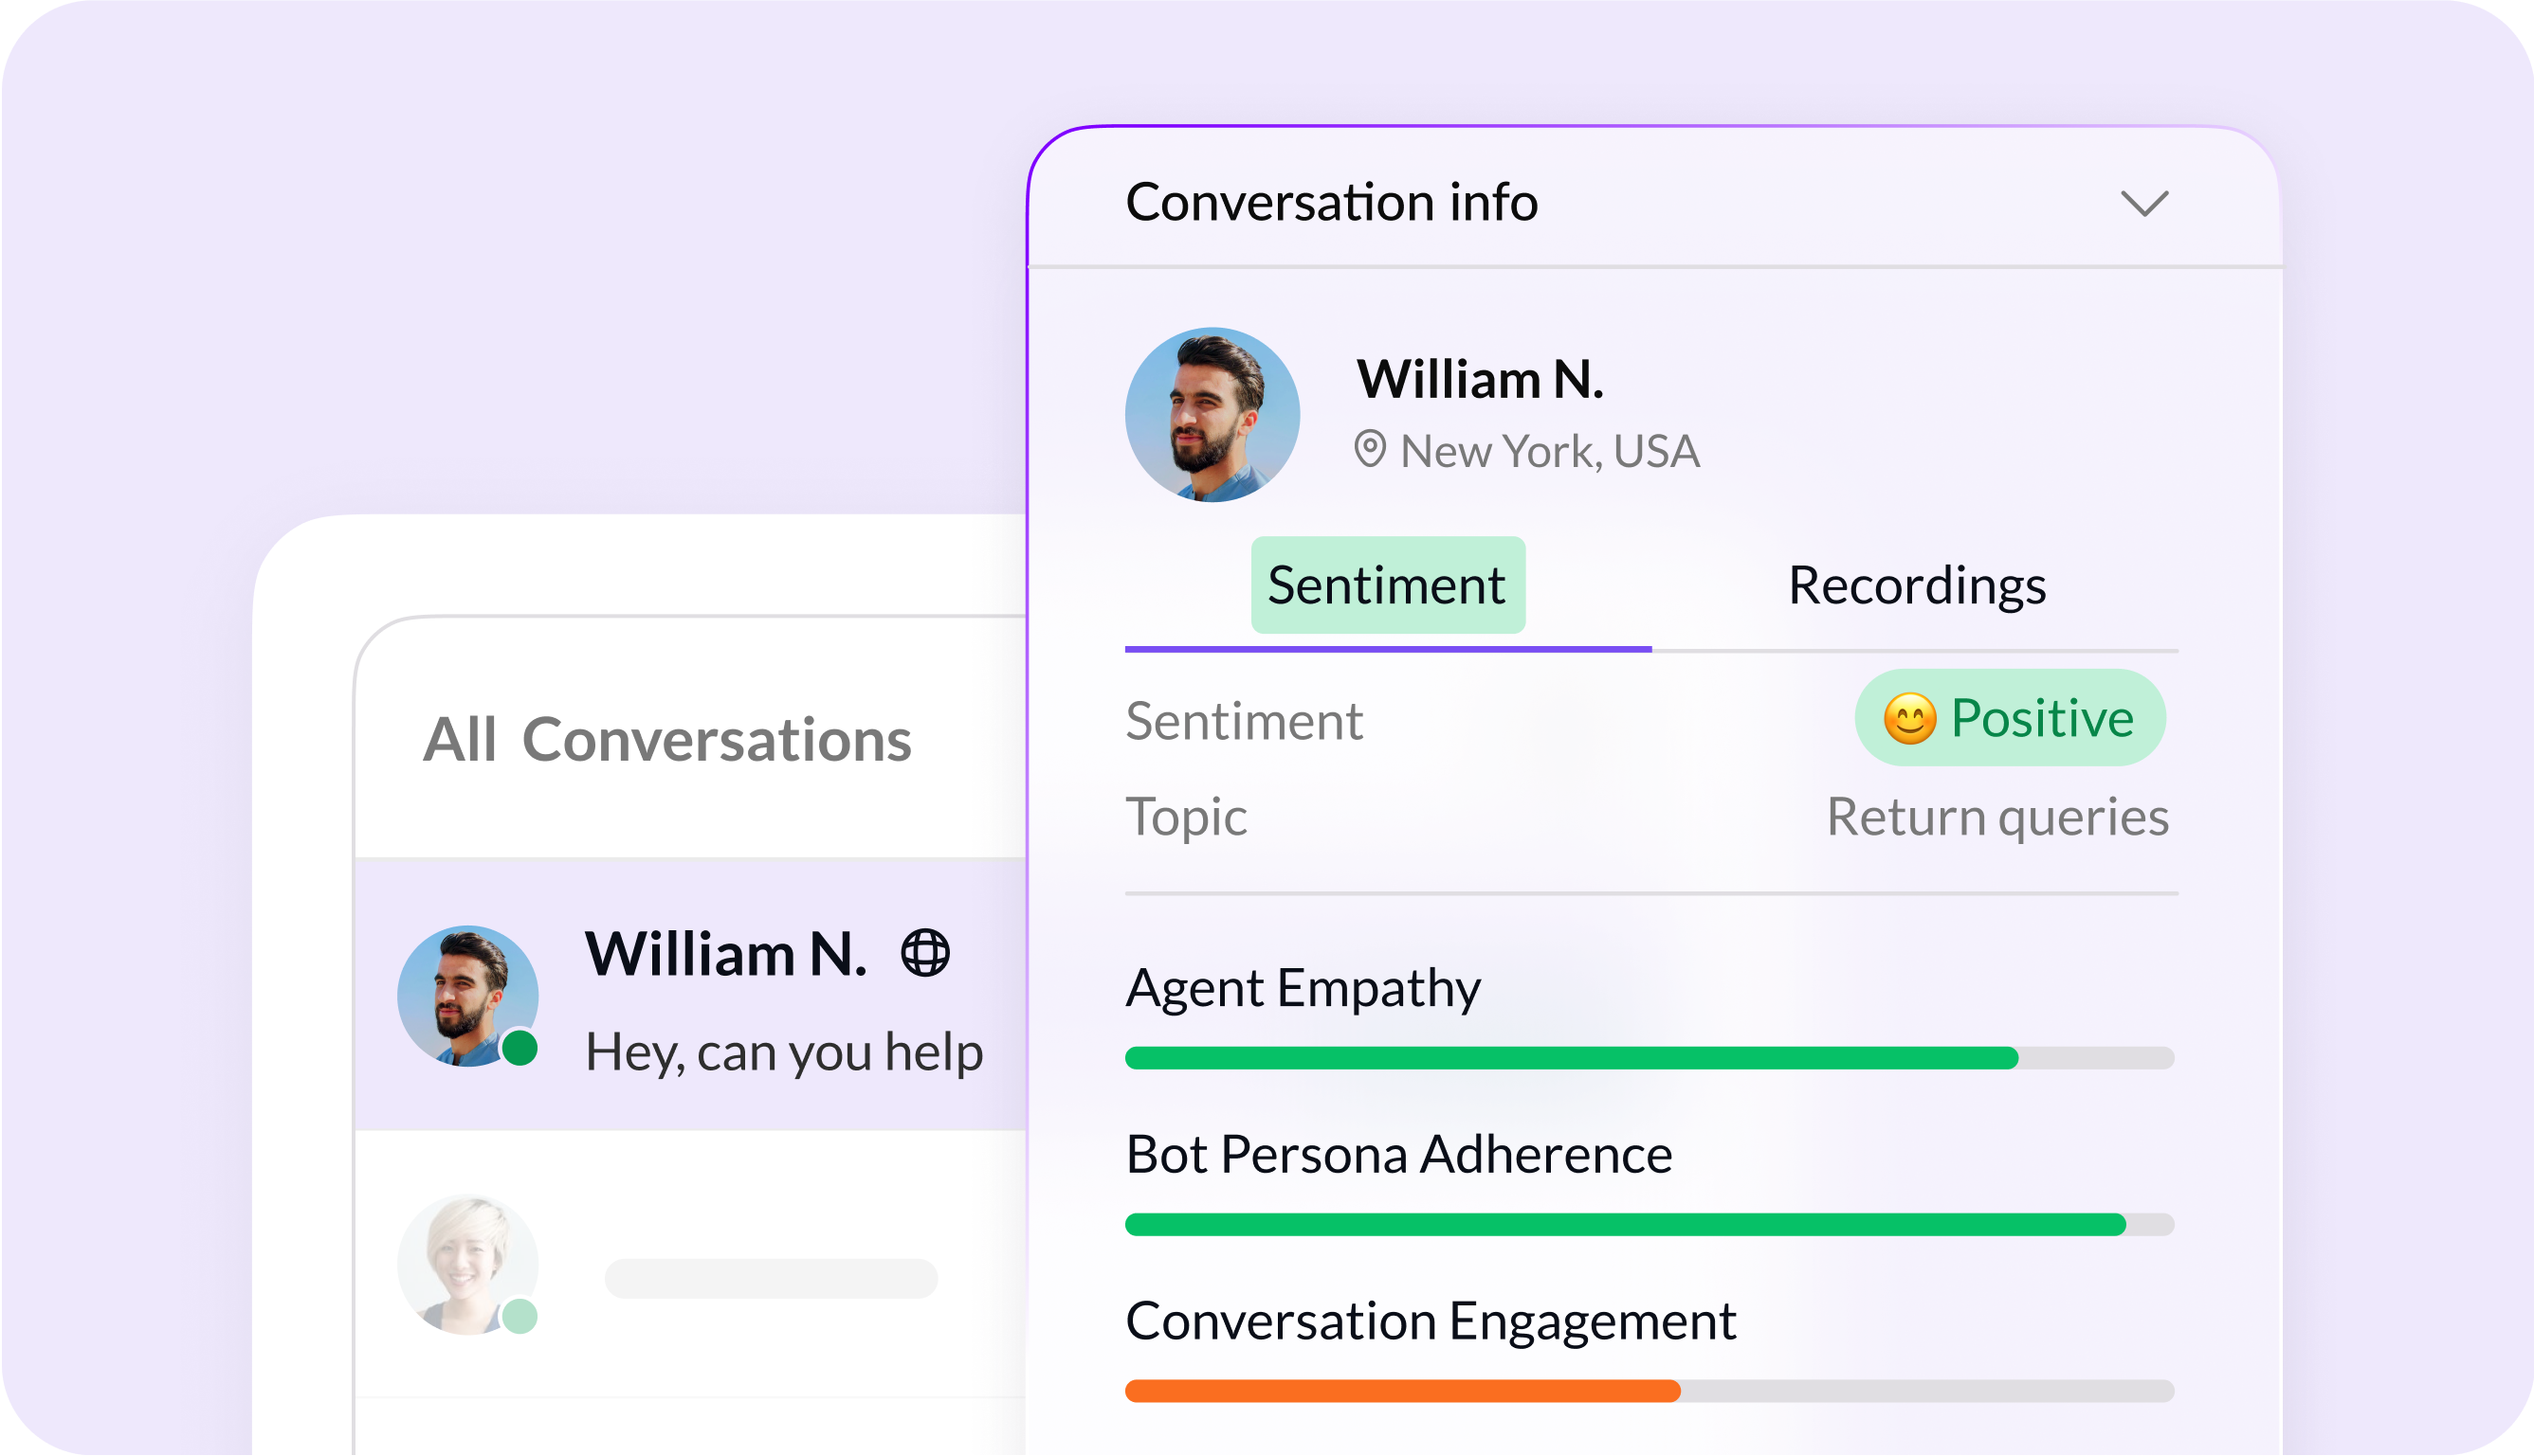
Task: Click the status dot on the blonde woman's avatar
Action: (x=520, y=1316)
